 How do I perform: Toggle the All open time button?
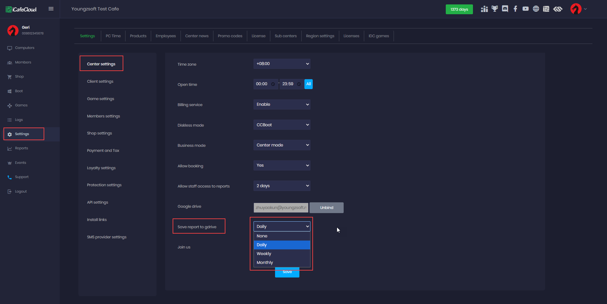308,84
